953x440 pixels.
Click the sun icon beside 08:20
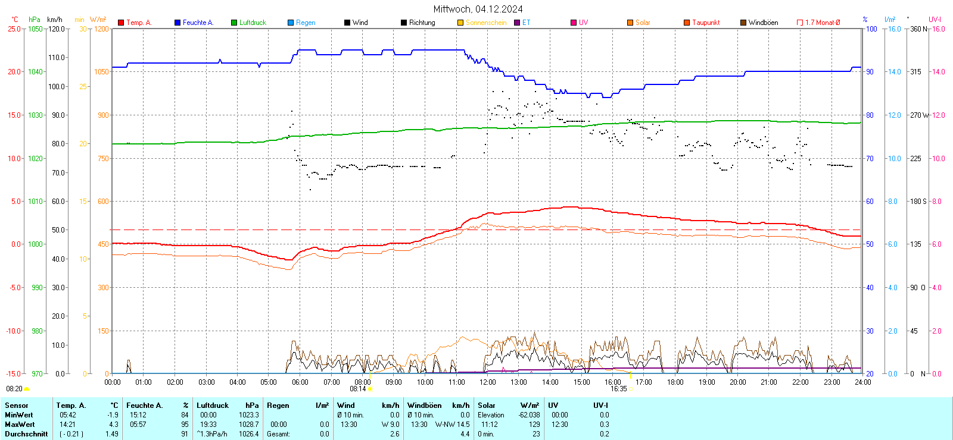pos(26,389)
